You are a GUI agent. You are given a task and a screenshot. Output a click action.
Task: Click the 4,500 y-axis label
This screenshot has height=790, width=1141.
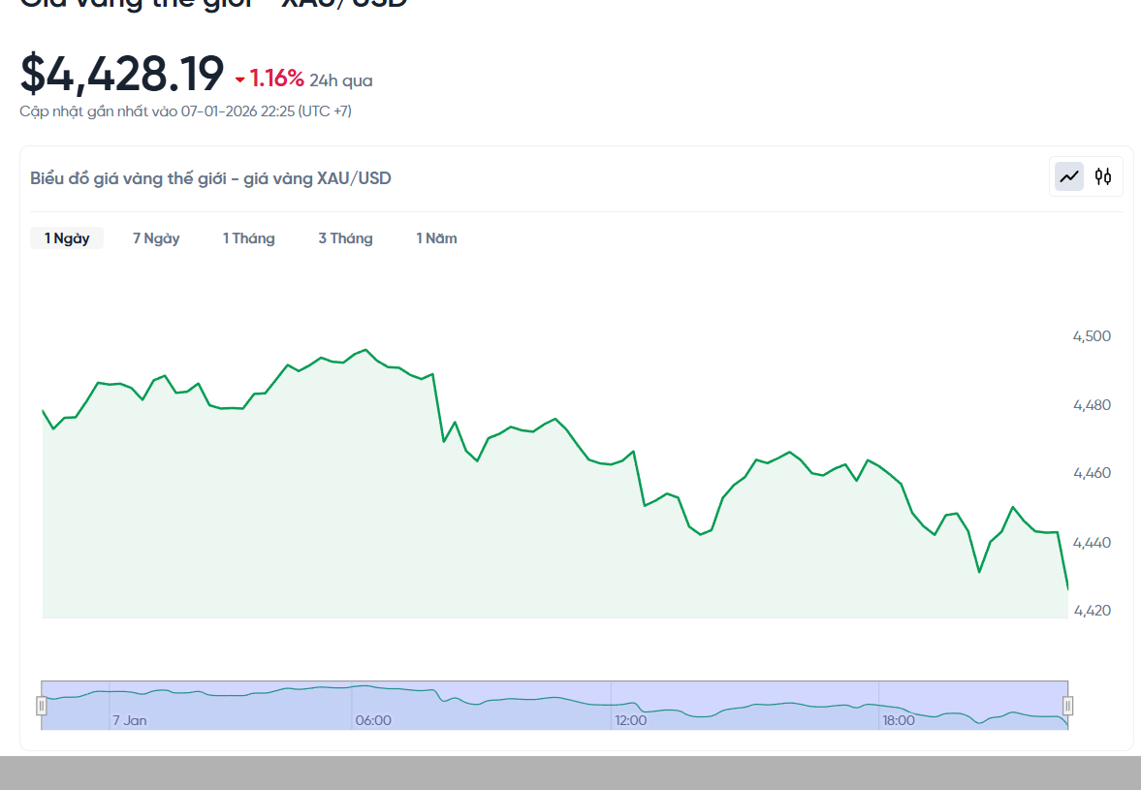tap(1092, 336)
